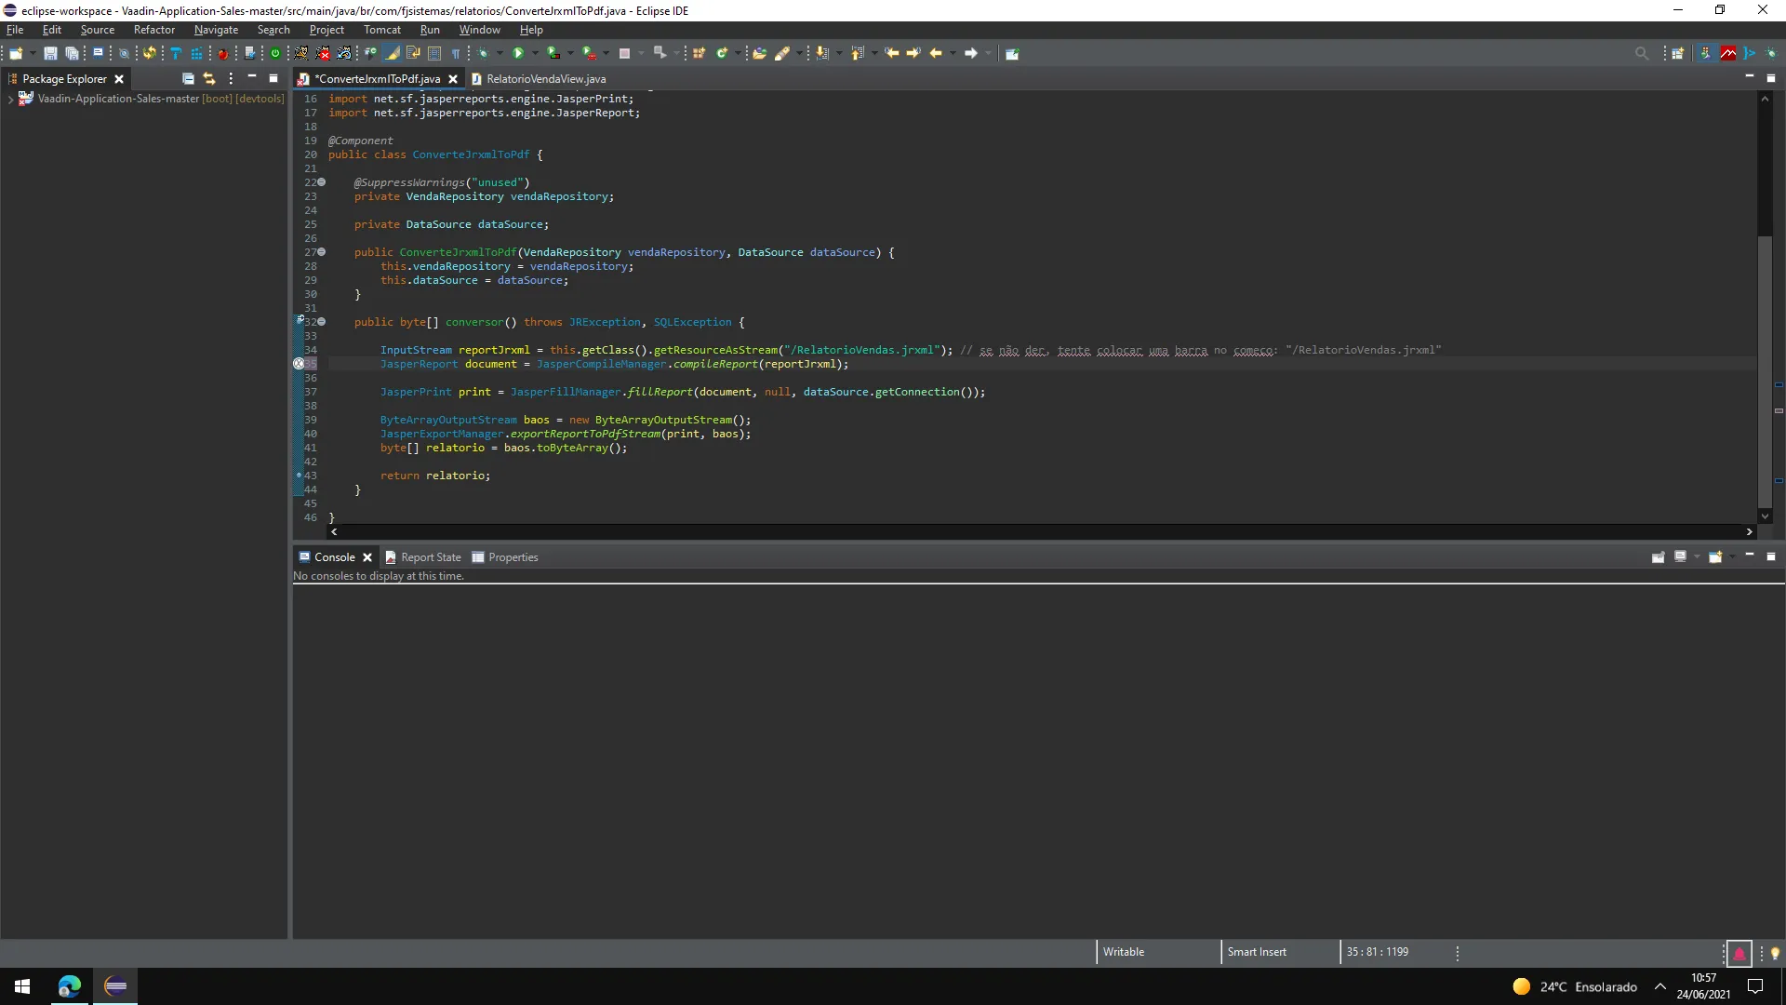The image size is (1786, 1005).
Task: Click the toolbar search magnifier icon
Action: tap(1642, 54)
